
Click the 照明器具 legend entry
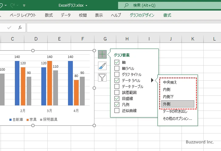[x=49, y=120]
